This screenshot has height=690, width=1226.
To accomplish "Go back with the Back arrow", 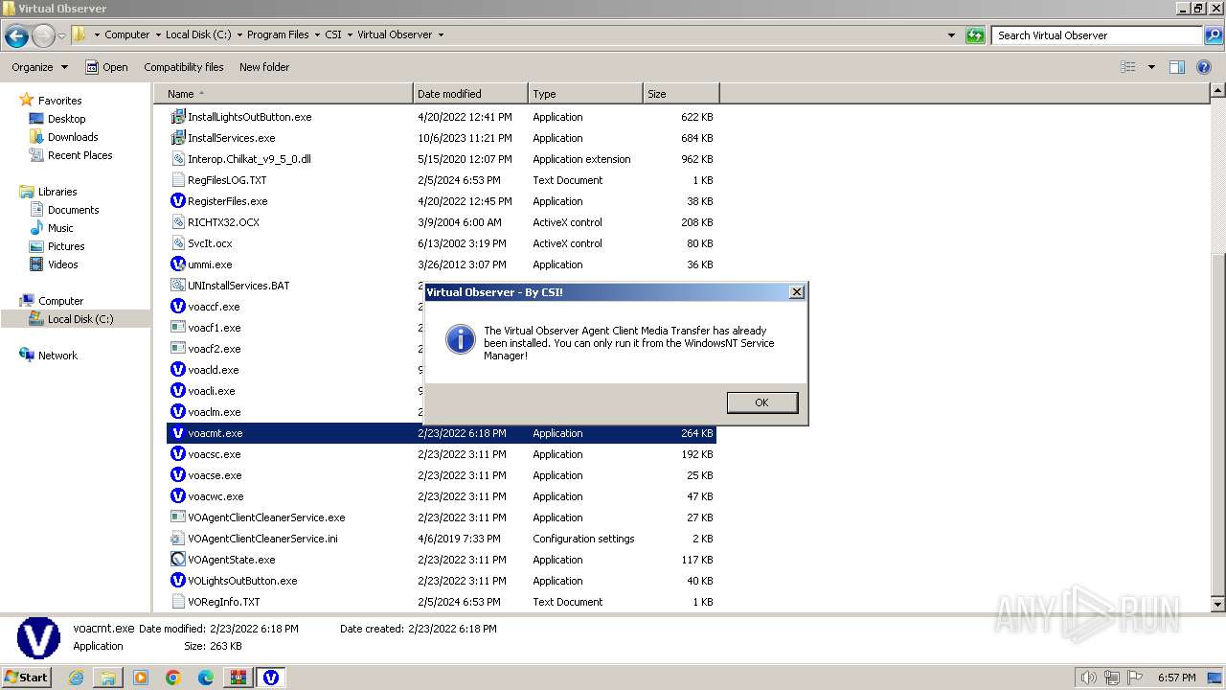I will [x=16, y=35].
